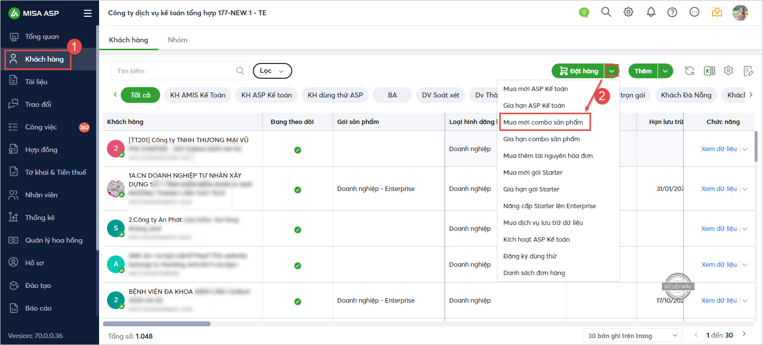The width and height of the screenshot is (763, 345).
Task: Open the Lọc filter dropdown
Action: (273, 71)
